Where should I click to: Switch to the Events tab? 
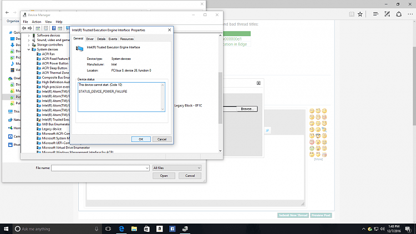point(113,39)
